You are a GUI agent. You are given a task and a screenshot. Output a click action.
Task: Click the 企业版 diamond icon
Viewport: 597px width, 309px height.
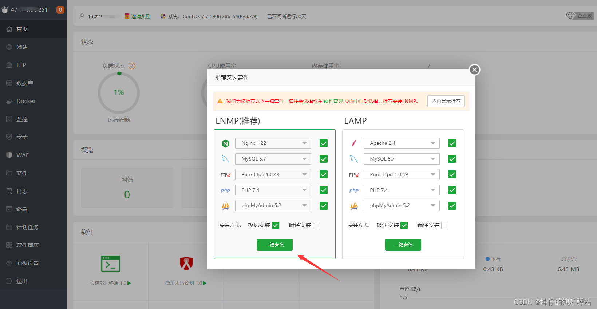[570, 16]
